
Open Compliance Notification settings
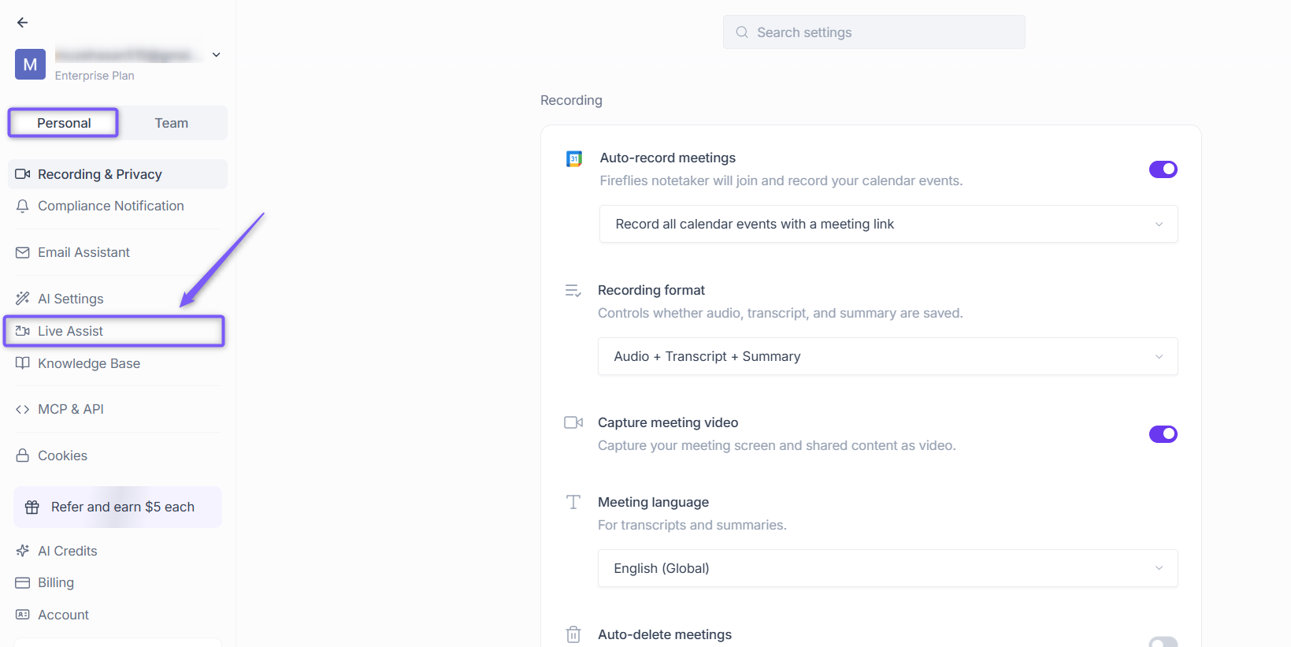(117, 206)
